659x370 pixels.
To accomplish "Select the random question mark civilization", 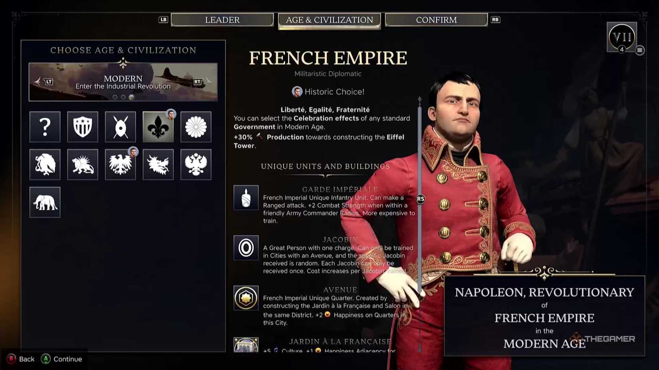I will point(45,127).
